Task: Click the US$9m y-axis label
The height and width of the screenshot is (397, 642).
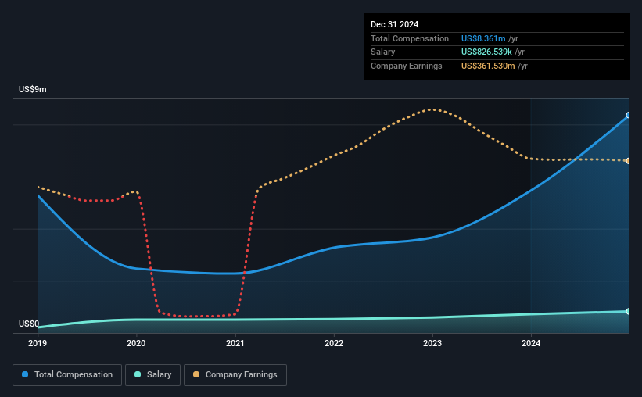Action: [x=33, y=89]
